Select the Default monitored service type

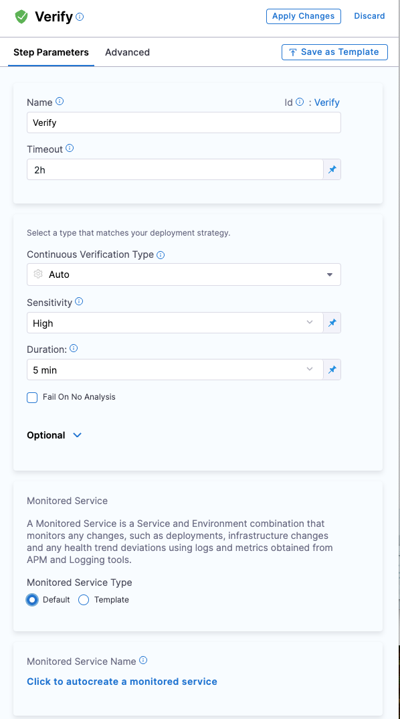pos(31,600)
